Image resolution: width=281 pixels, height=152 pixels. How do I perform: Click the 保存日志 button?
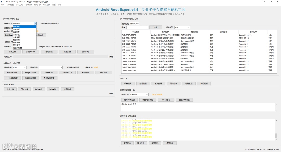(155, 143)
